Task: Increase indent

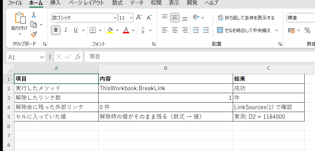Action: [206, 30]
